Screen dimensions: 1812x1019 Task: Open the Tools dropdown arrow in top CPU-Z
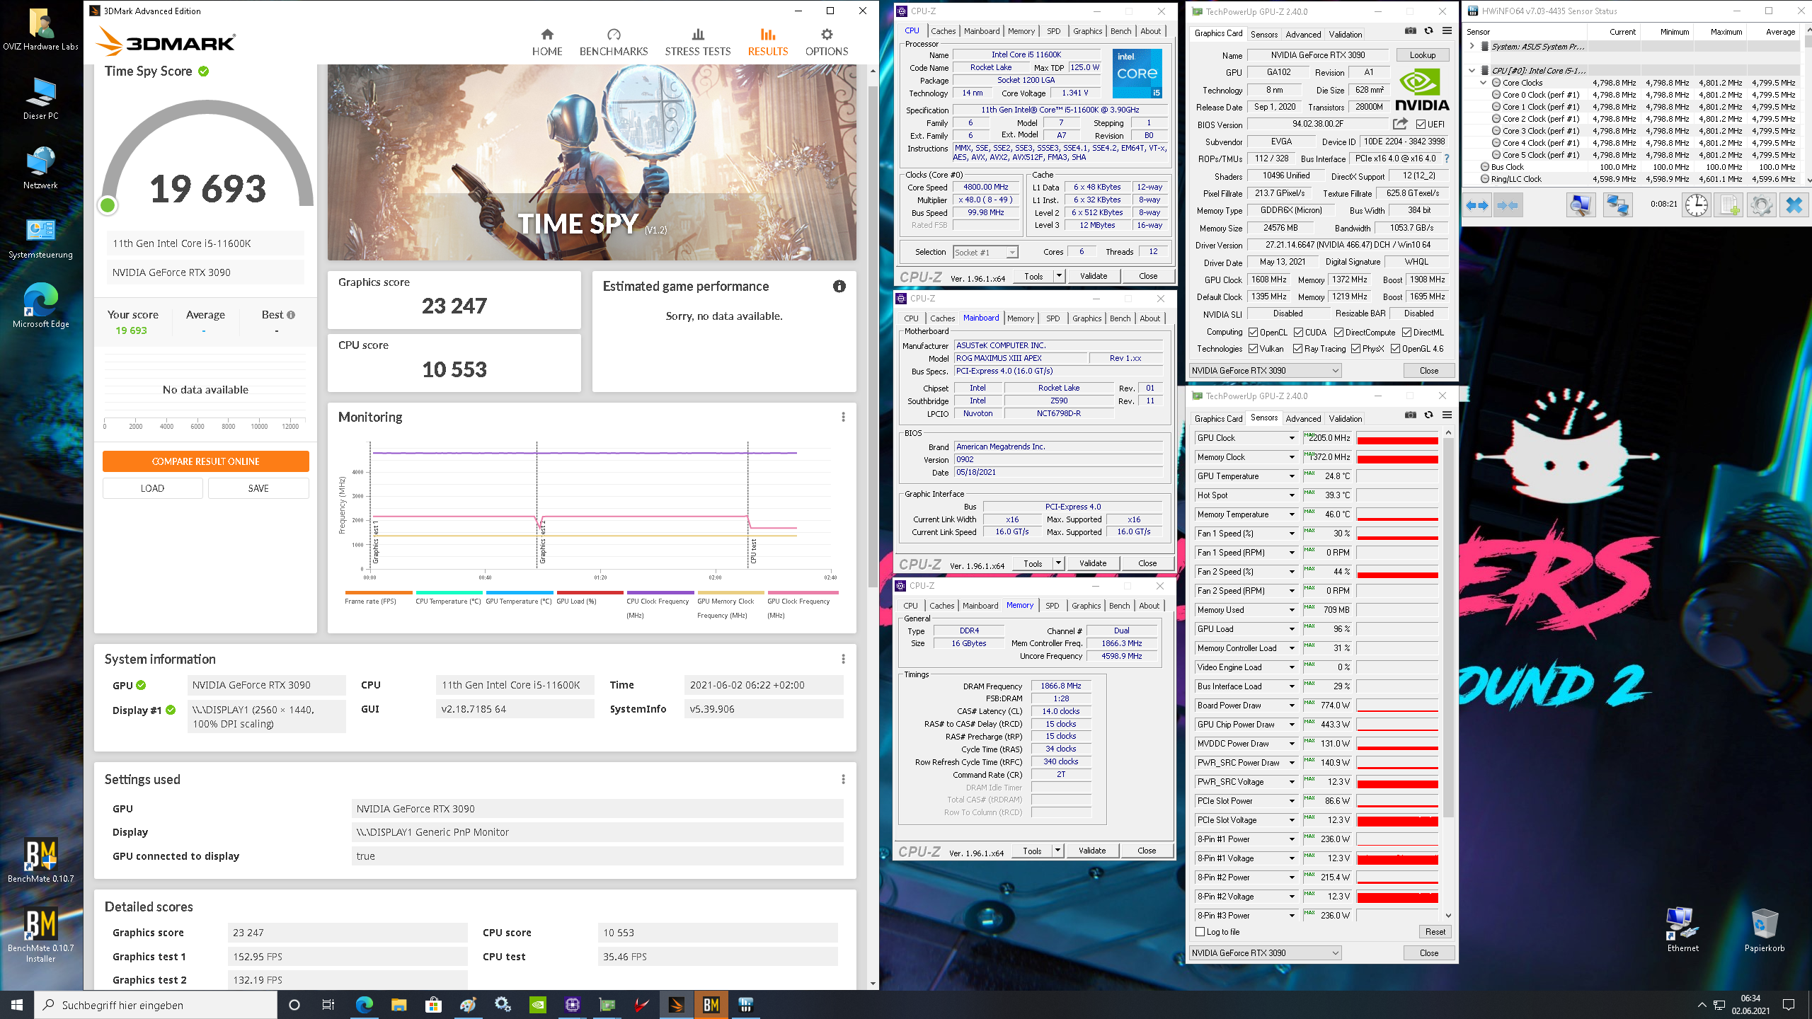coord(1059,276)
